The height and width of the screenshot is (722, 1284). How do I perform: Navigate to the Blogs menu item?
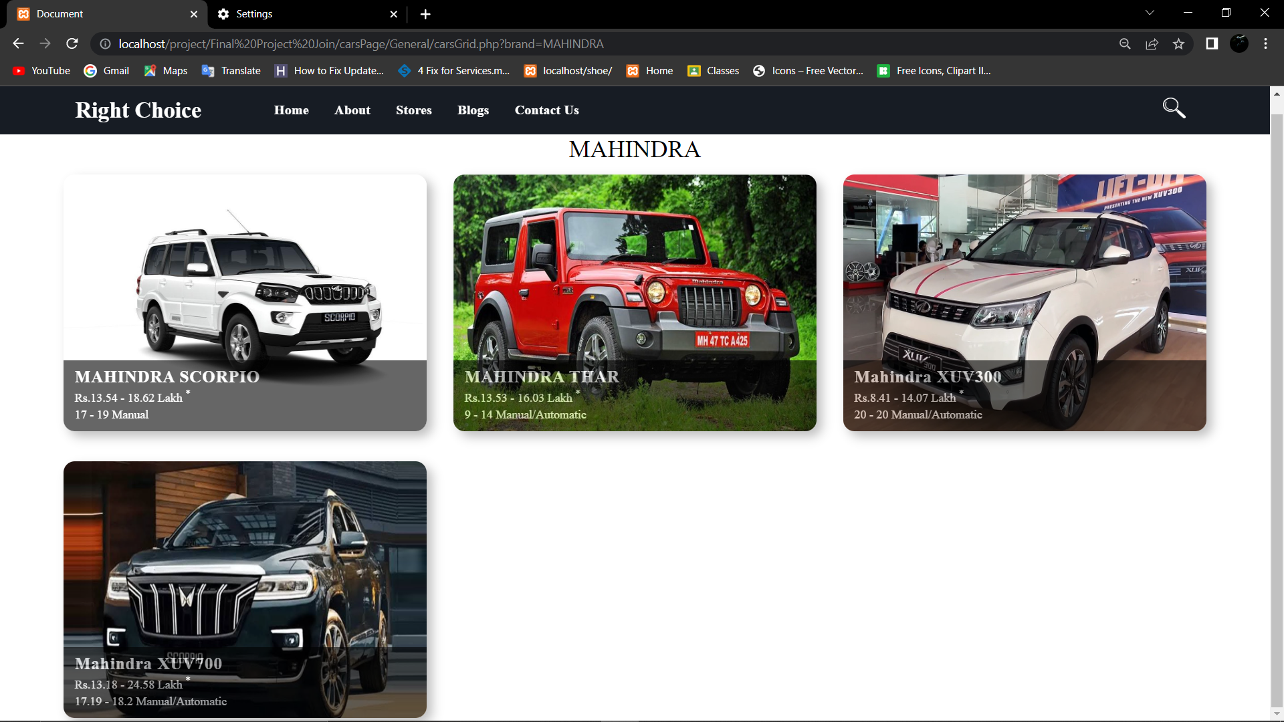point(473,110)
